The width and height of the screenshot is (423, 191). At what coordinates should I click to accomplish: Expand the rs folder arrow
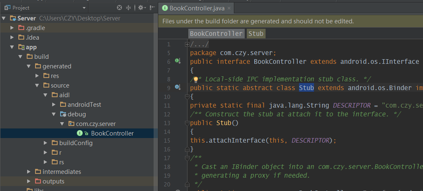point(46,162)
